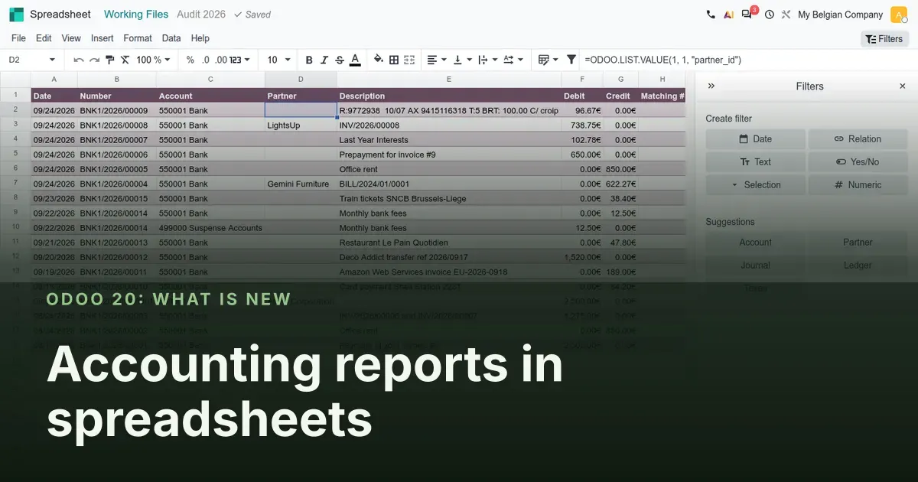The image size is (918, 482).
Task: Increase decimal places with .00 button
Action: click(221, 60)
